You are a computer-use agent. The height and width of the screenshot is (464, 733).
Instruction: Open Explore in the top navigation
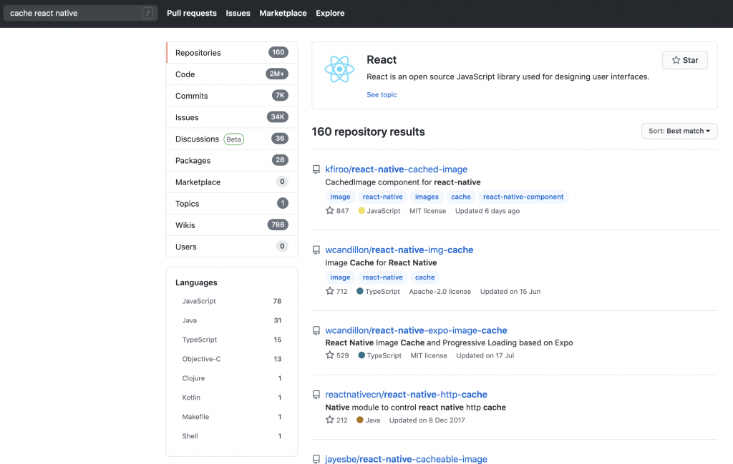330,13
